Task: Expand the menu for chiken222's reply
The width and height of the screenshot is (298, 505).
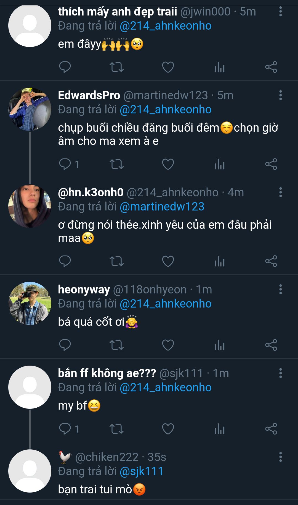Action: [280, 457]
